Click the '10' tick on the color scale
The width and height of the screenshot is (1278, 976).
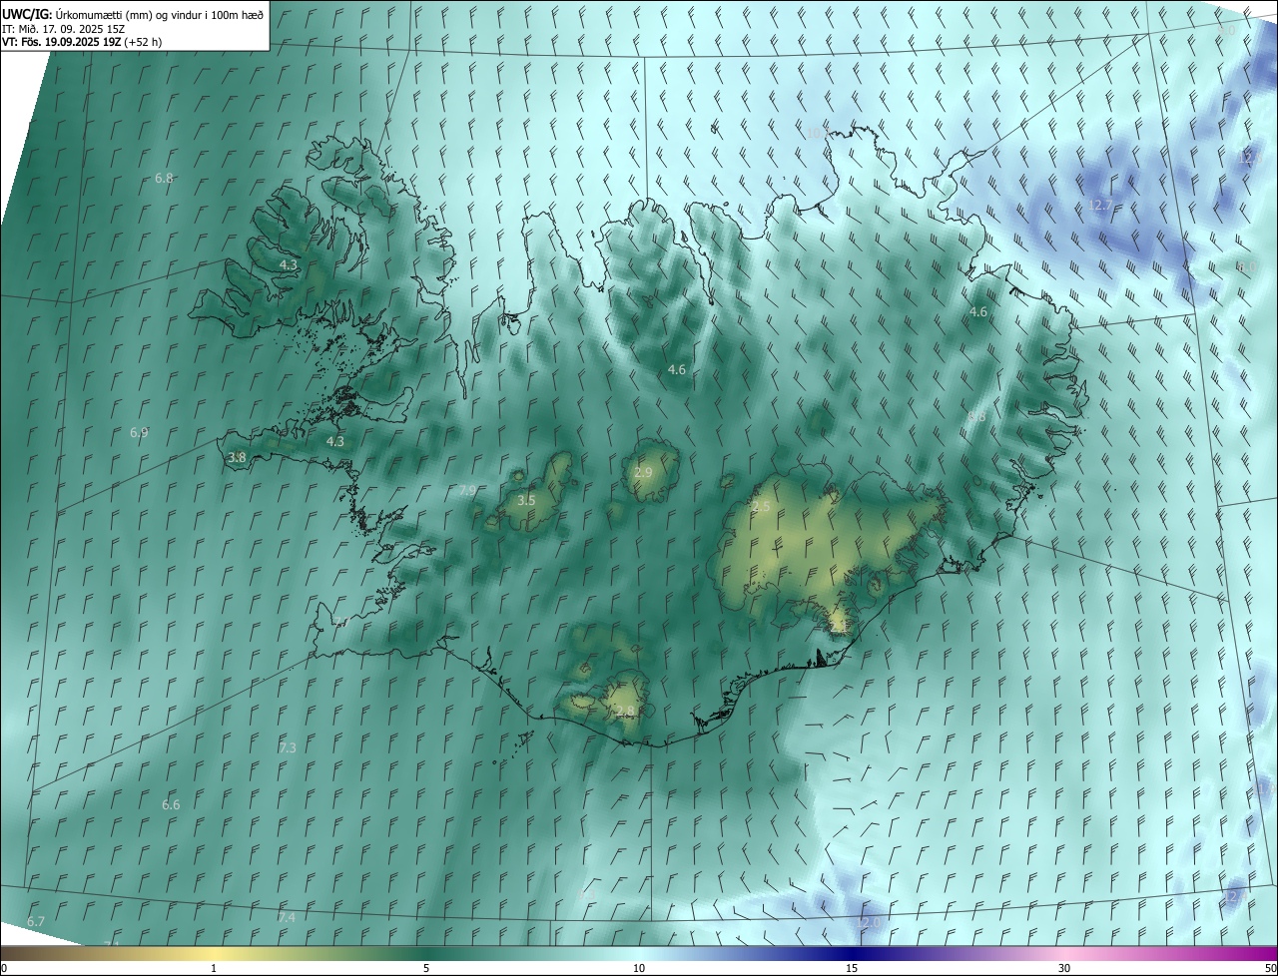[639, 968]
